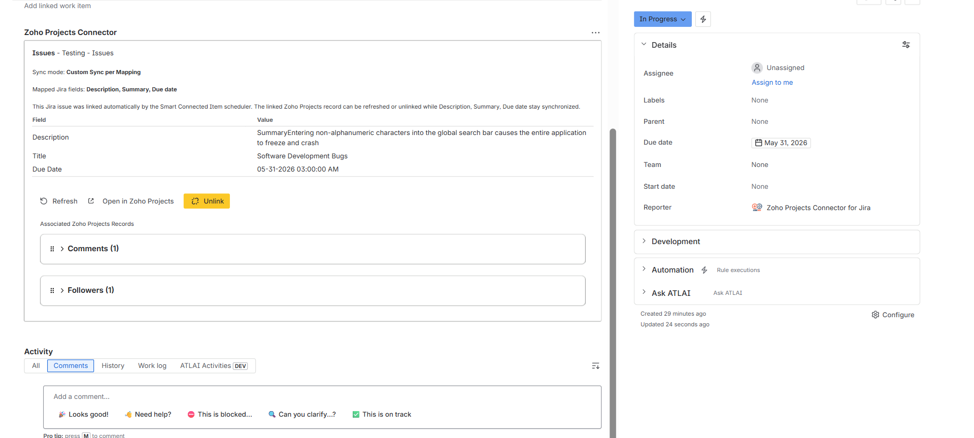Click the automation lightning bolt button beside status
The height and width of the screenshot is (438, 974).
pos(703,19)
